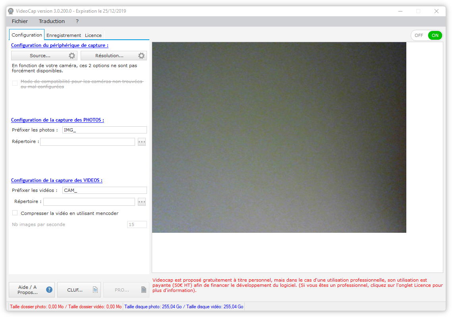Switch to the Enregistrement tab
Viewport: 452px width, 317px height.
click(64, 35)
